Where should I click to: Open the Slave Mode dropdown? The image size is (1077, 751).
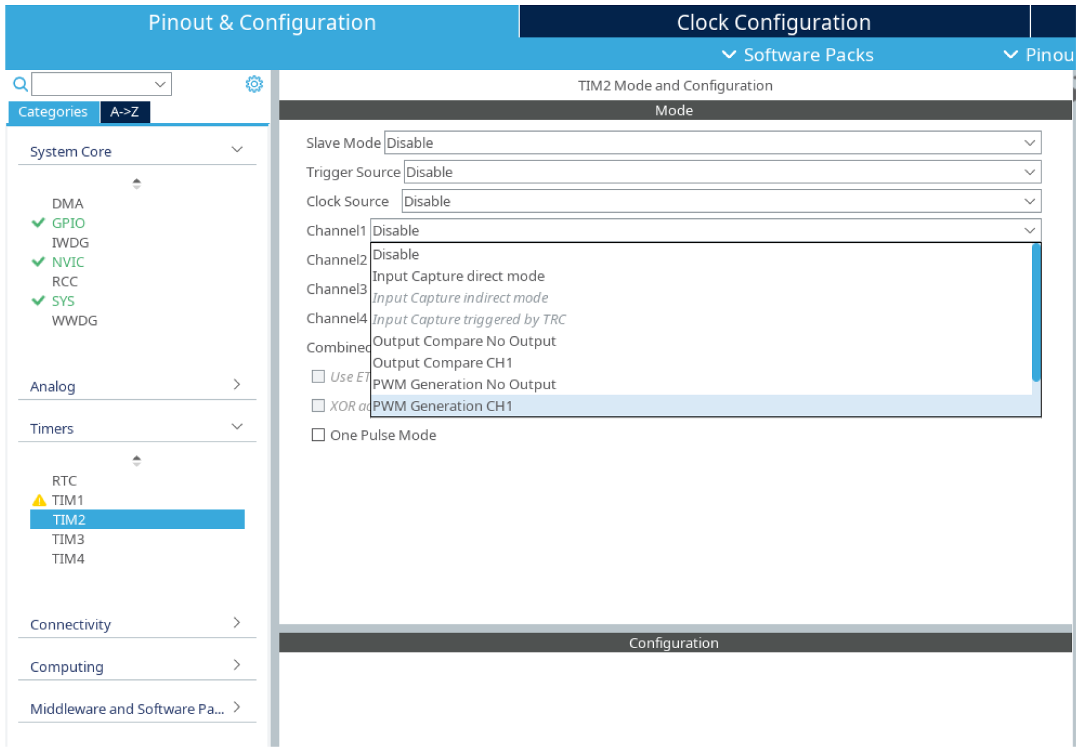click(x=712, y=143)
